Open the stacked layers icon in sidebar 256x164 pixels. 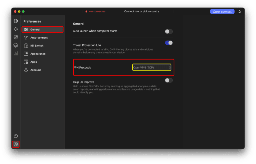click(x=16, y=45)
